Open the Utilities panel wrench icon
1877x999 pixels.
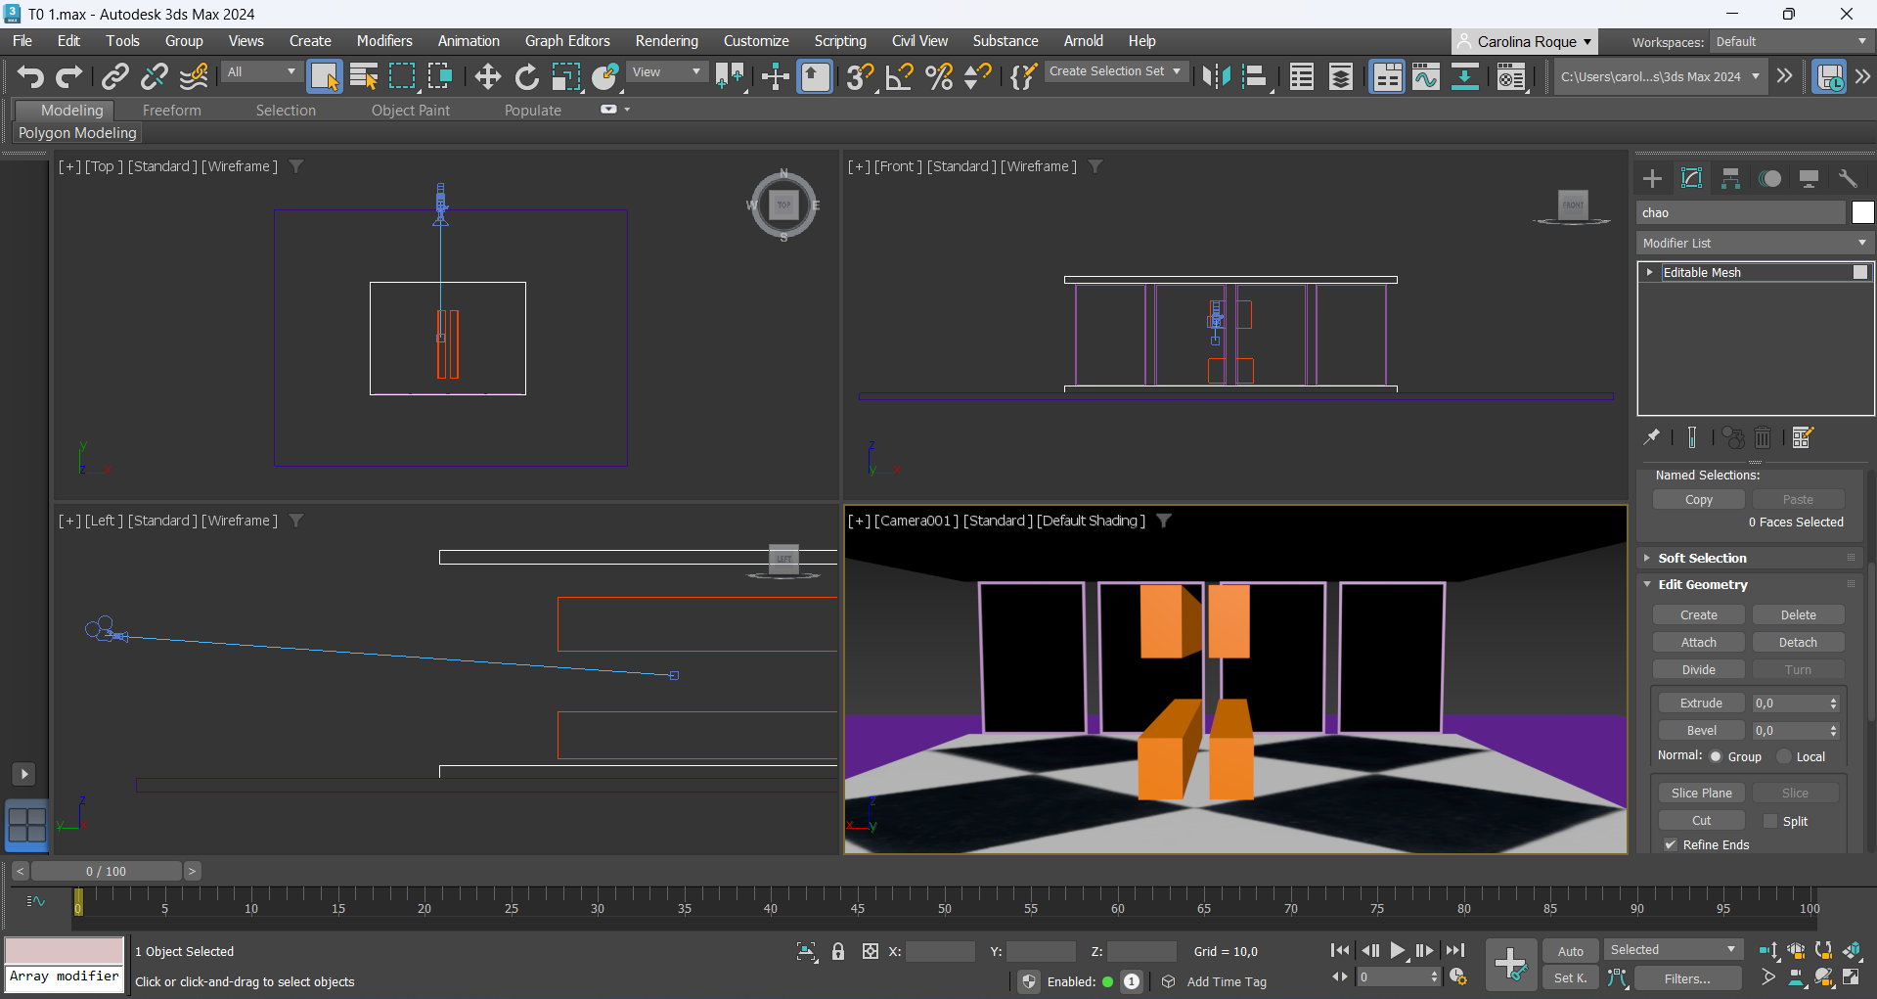coord(1848,178)
